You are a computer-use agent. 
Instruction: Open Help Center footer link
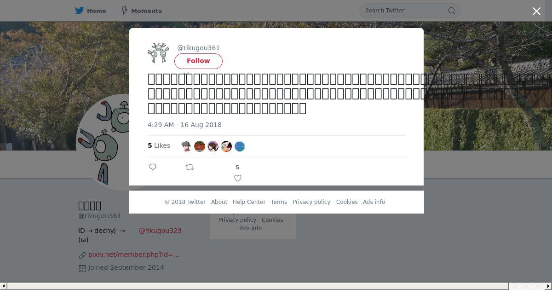[x=249, y=202]
